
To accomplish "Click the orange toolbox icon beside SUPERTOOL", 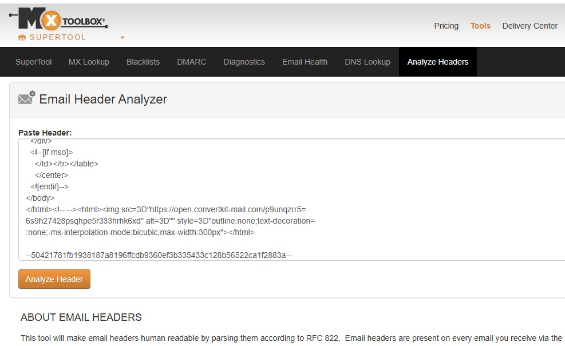I will (22, 37).
